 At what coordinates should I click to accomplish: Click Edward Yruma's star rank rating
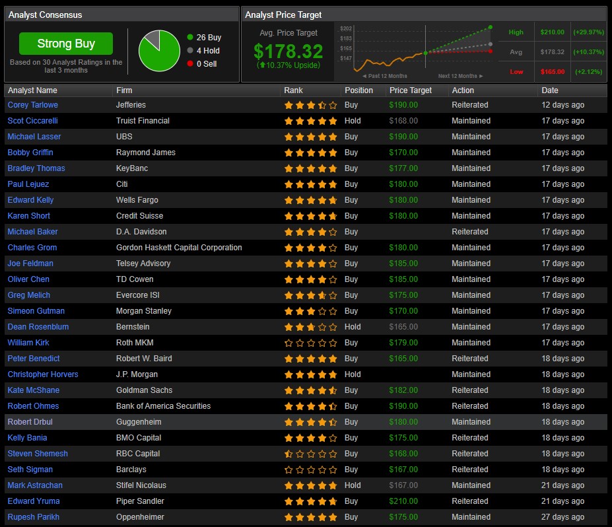pos(311,501)
